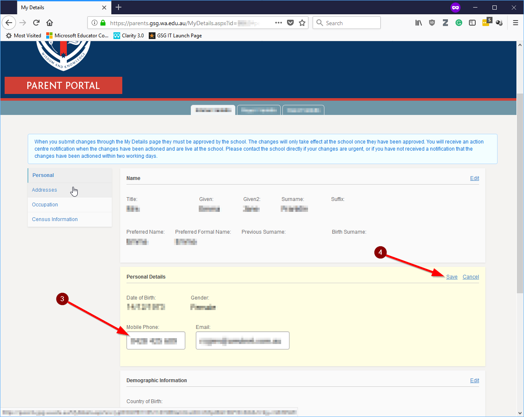The height and width of the screenshot is (417, 524).
Task: Click Edit next to Demographic Information
Action: coord(474,380)
